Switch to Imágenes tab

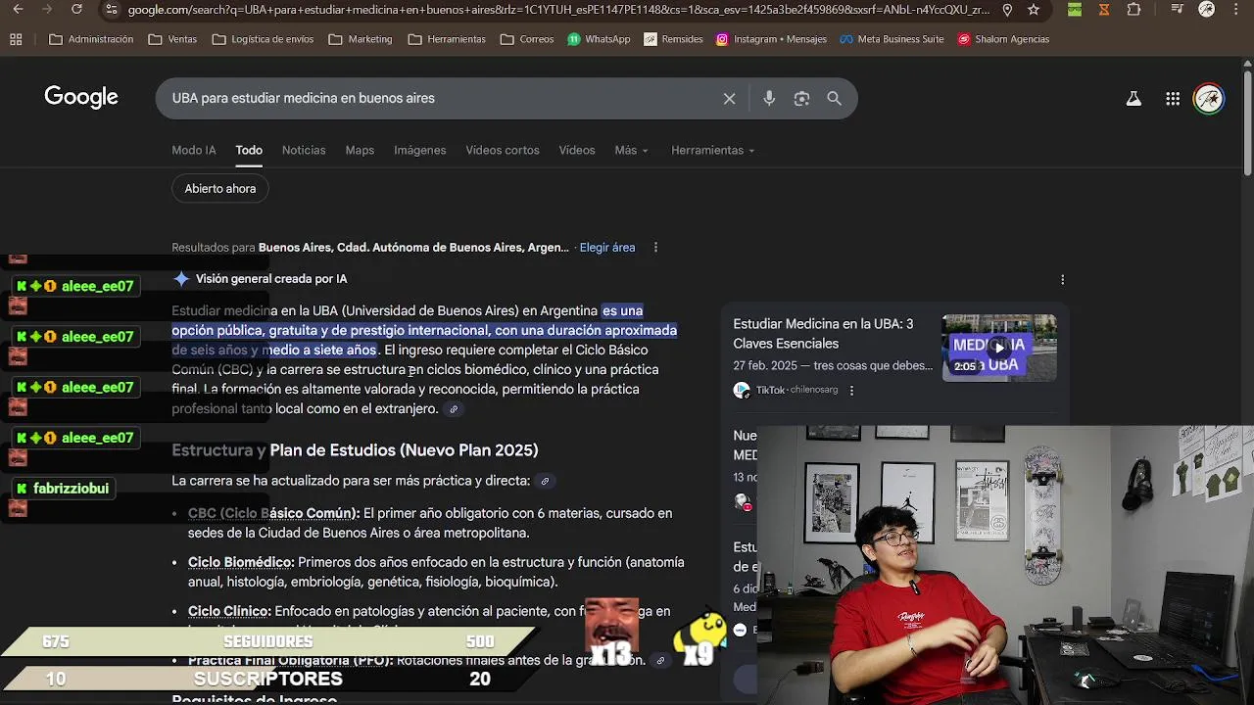(420, 150)
